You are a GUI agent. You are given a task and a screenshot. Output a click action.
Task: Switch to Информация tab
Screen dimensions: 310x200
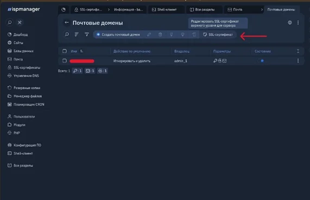(x=128, y=9)
